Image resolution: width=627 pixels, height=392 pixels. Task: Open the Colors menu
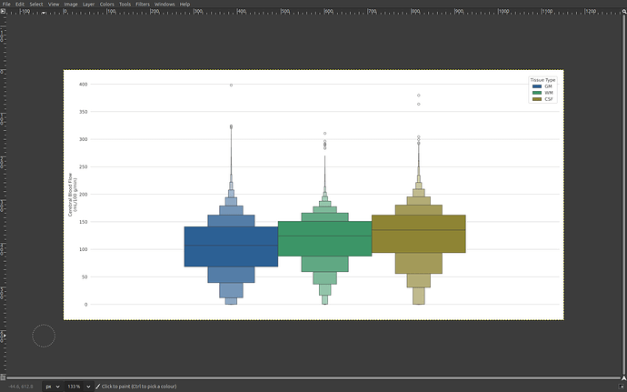[x=106, y=4]
